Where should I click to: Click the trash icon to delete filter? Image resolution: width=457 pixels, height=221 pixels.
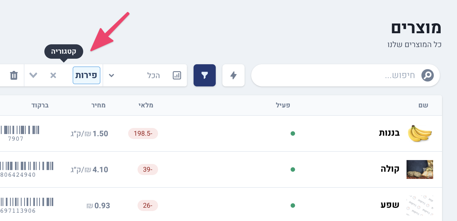14,75
